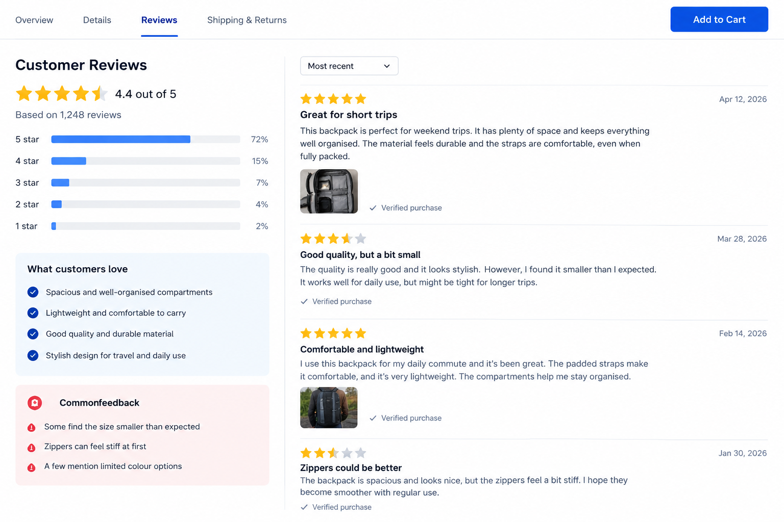The width and height of the screenshot is (784, 522).
Task: Select the 1 star rating bar
Action: [145, 226]
